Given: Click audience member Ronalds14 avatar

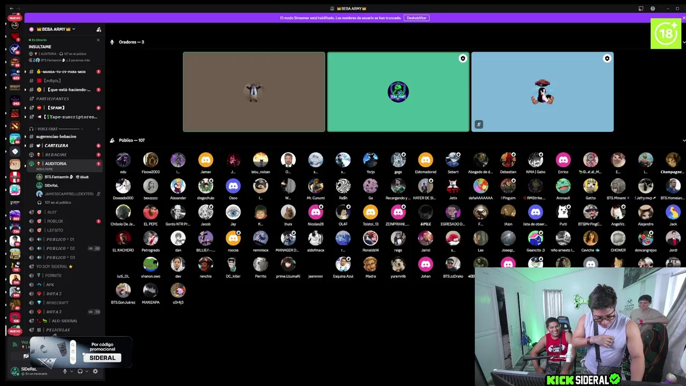Looking at the screenshot, I should coord(370,238).
